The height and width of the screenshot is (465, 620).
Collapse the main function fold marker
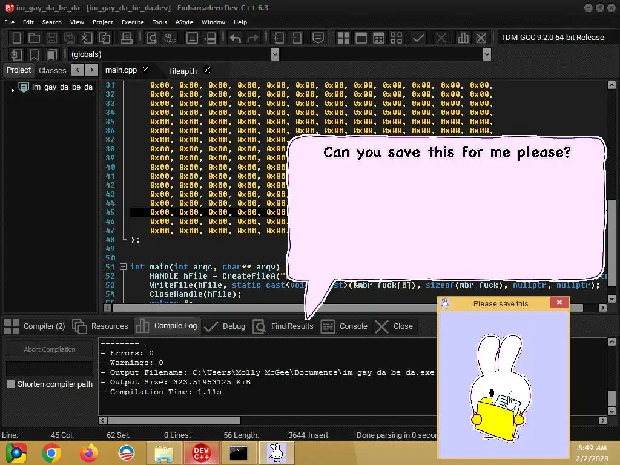pyautogui.click(x=123, y=267)
